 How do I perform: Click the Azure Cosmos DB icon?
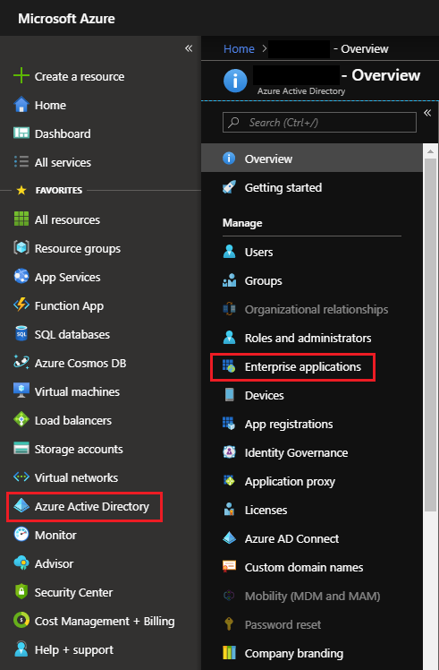point(21,363)
